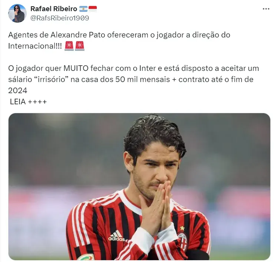The image size is (274, 262).
Task: Click the LEIA ++++ text line
Action: click(x=28, y=102)
